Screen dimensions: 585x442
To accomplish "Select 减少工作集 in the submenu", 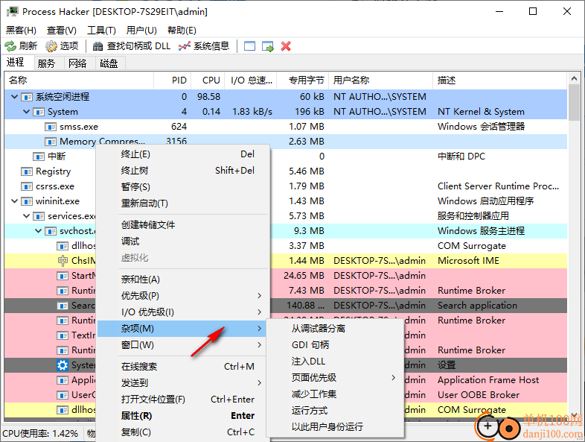I will [335, 394].
